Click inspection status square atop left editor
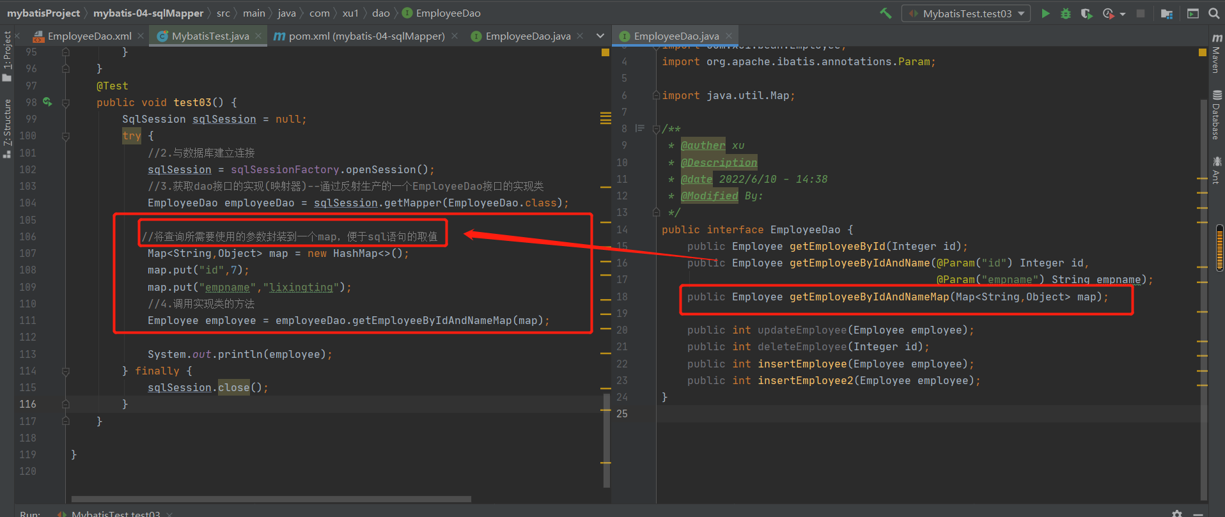Viewport: 1225px width, 517px height. (605, 52)
